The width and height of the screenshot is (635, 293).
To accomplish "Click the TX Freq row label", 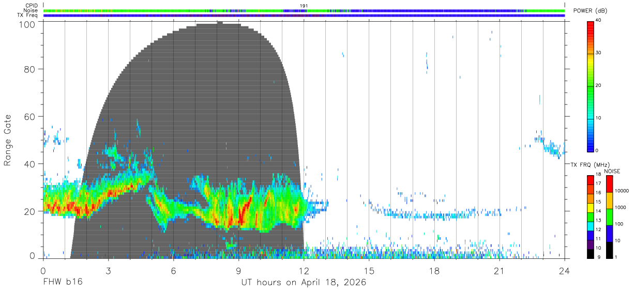I will point(27,16).
